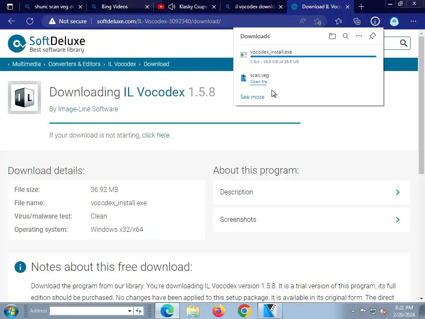This screenshot has width=425, height=319.
Task: Add this page to favorites star icon
Action: [318, 21]
